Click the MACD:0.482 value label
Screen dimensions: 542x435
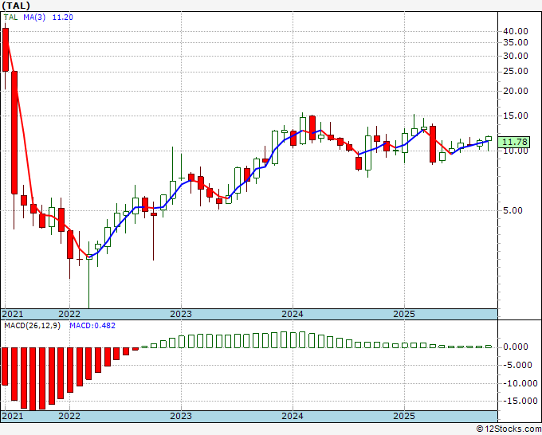point(92,326)
